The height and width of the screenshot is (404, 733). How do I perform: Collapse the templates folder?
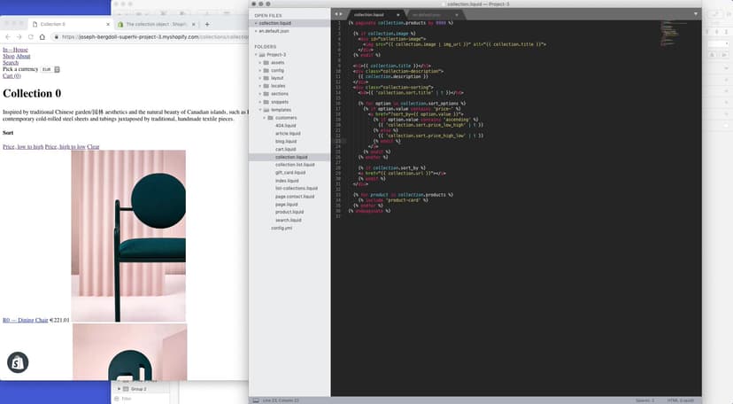(261, 110)
